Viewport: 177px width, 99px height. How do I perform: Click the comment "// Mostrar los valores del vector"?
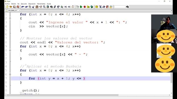(56, 38)
